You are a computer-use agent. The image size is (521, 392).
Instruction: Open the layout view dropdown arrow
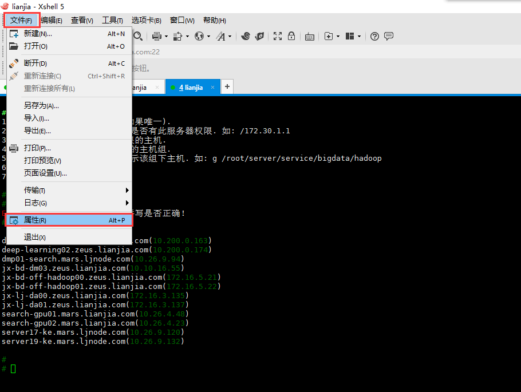[359, 35]
